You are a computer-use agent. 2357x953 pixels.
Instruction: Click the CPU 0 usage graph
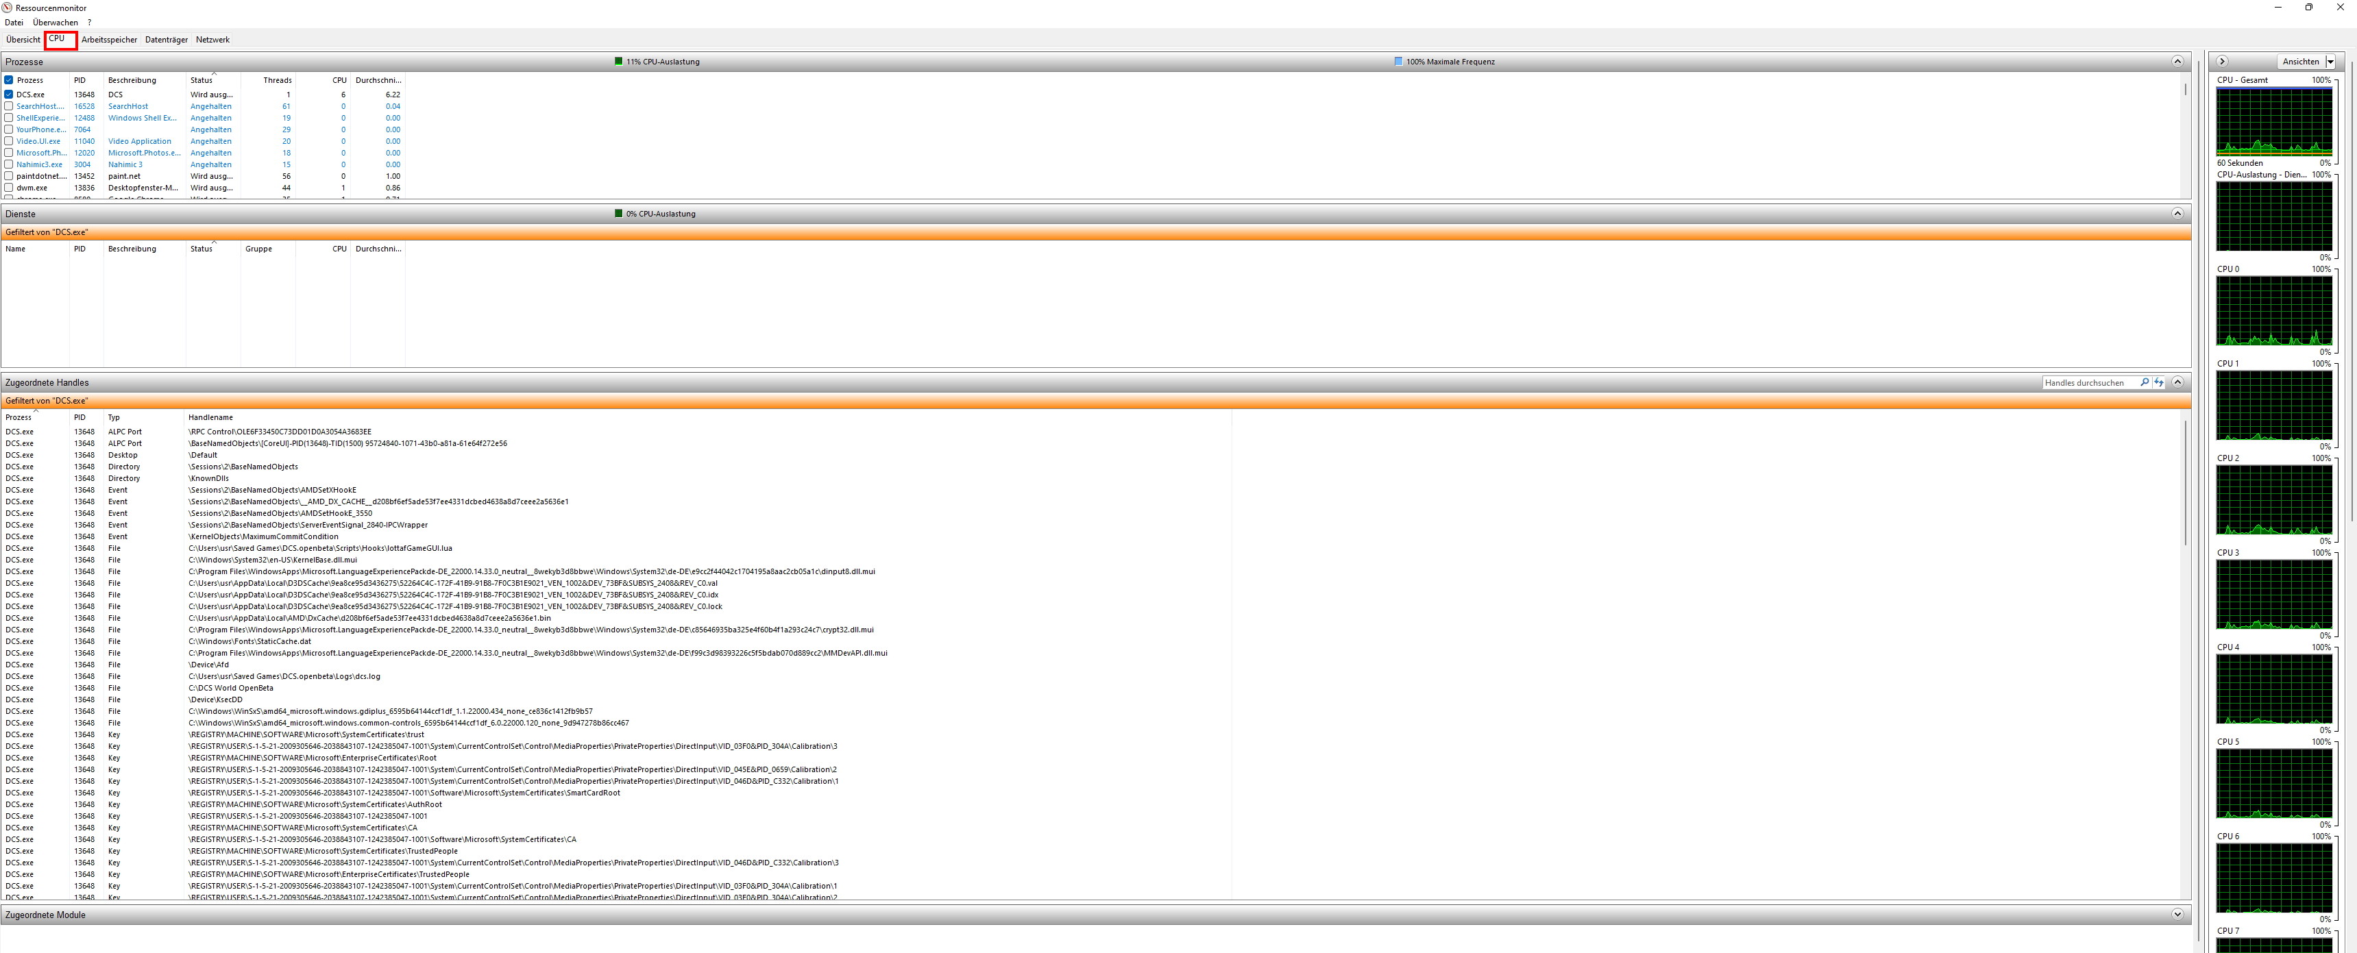pos(2274,311)
